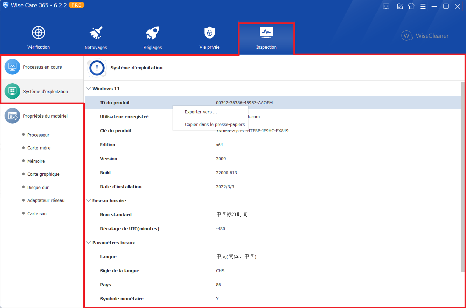Click the Processus en cours icon
The height and width of the screenshot is (308, 466).
pyautogui.click(x=12, y=67)
